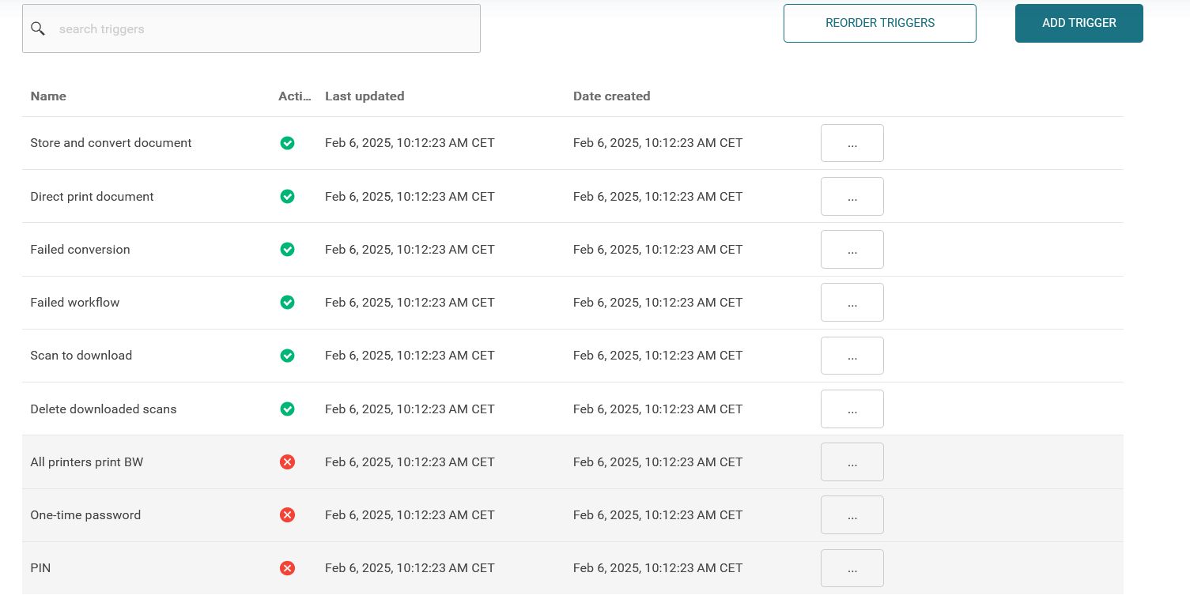The height and width of the screenshot is (599, 1190).
Task: Click green status icon for Scan to download
Action: click(287, 356)
